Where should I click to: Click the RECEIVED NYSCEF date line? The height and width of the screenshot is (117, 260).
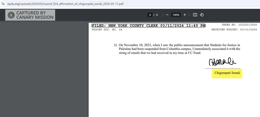(x=234, y=30)
